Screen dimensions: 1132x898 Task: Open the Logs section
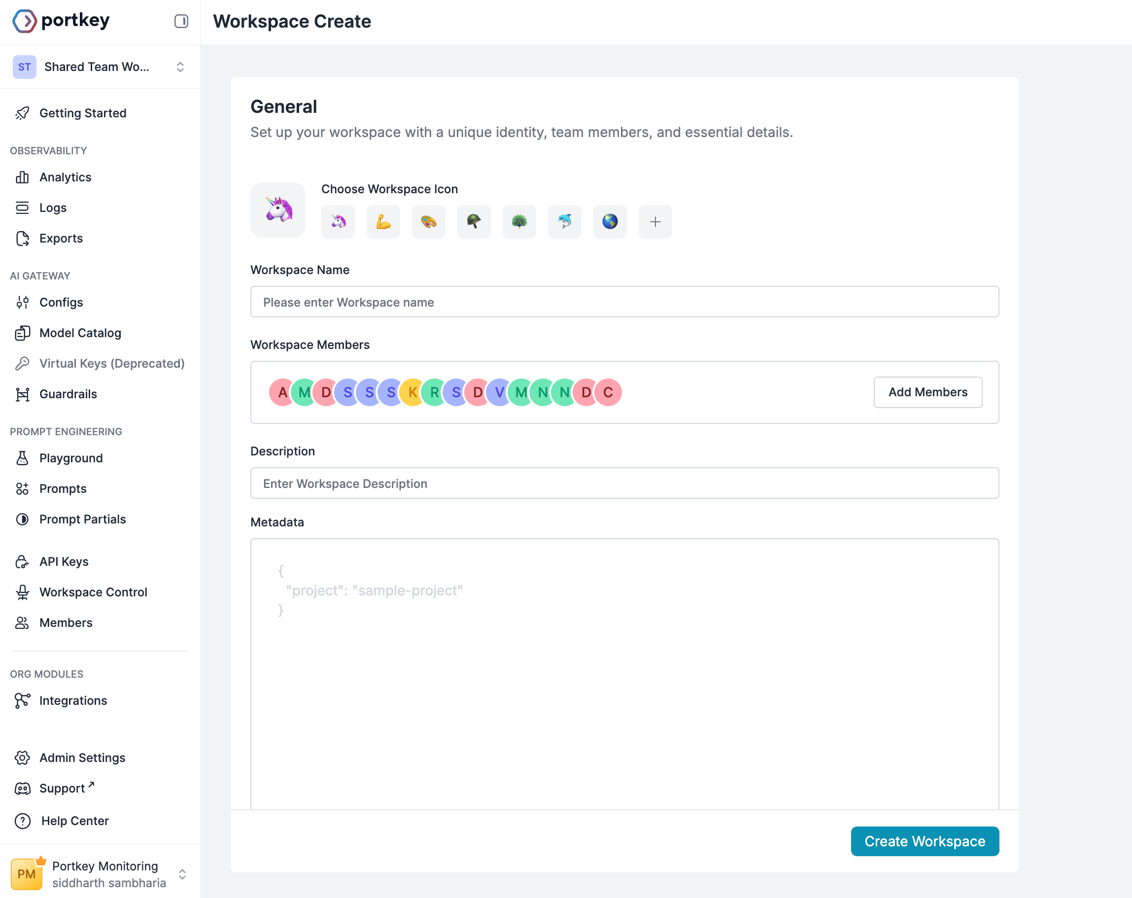tap(53, 207)
